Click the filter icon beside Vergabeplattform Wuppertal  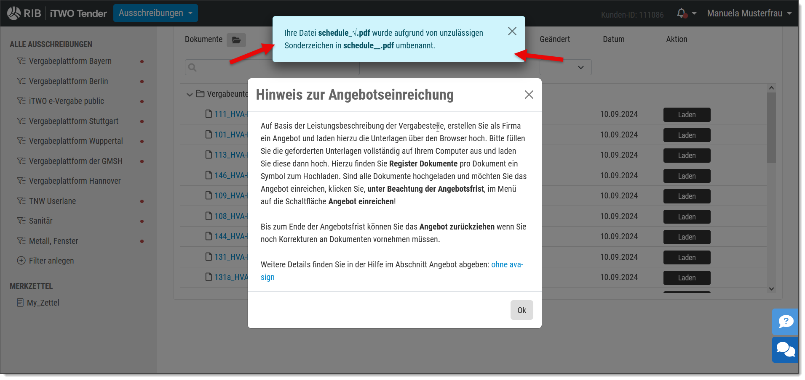21,141
